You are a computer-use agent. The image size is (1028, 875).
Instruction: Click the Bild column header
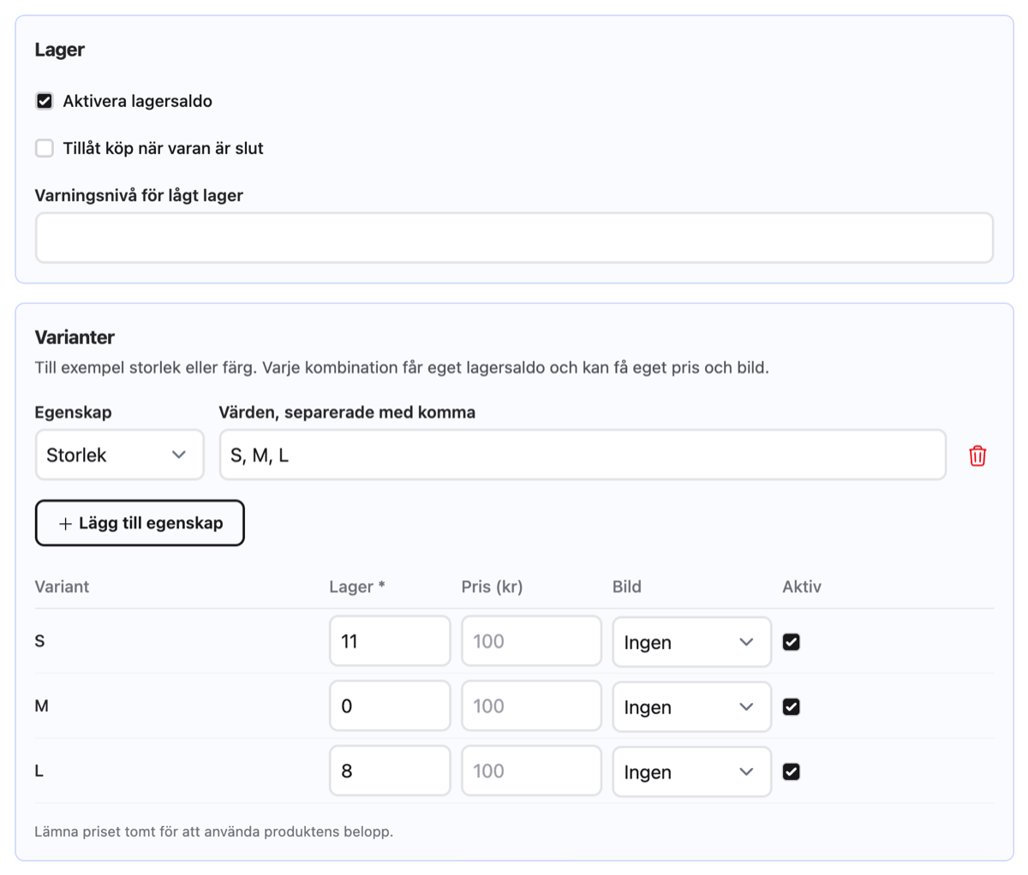(x=627, y=586)
